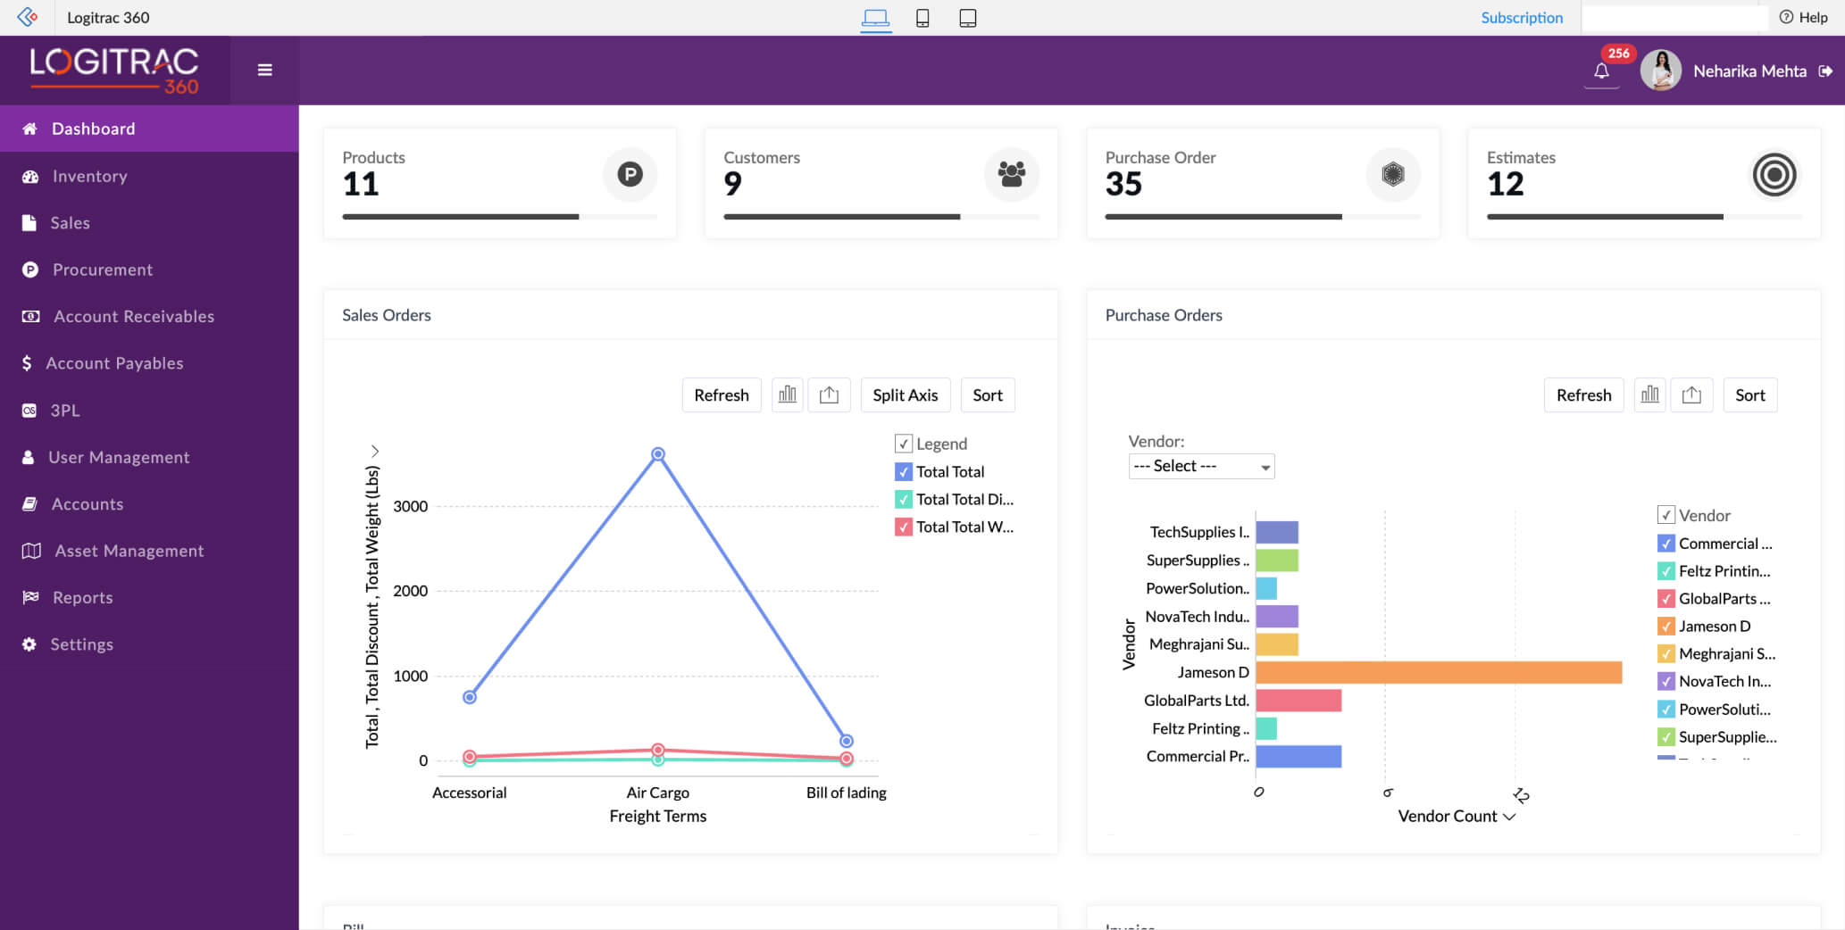Disable the Jameson D vendor checkbox
The image size is (1845, 930).
click(x=1666, y=626)
